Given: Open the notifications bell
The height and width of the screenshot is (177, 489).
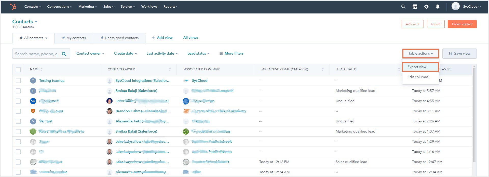Looking at the screenshot, I should tap(438, 7).
